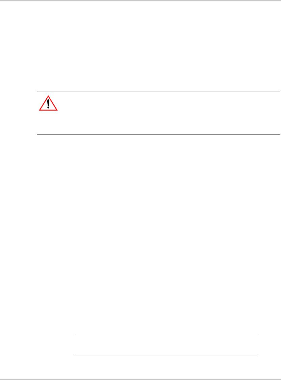The height and width of the screenshot is (380, 281).
Task: Click the lower line of the lower note box
Action: (x=165, y=356)
